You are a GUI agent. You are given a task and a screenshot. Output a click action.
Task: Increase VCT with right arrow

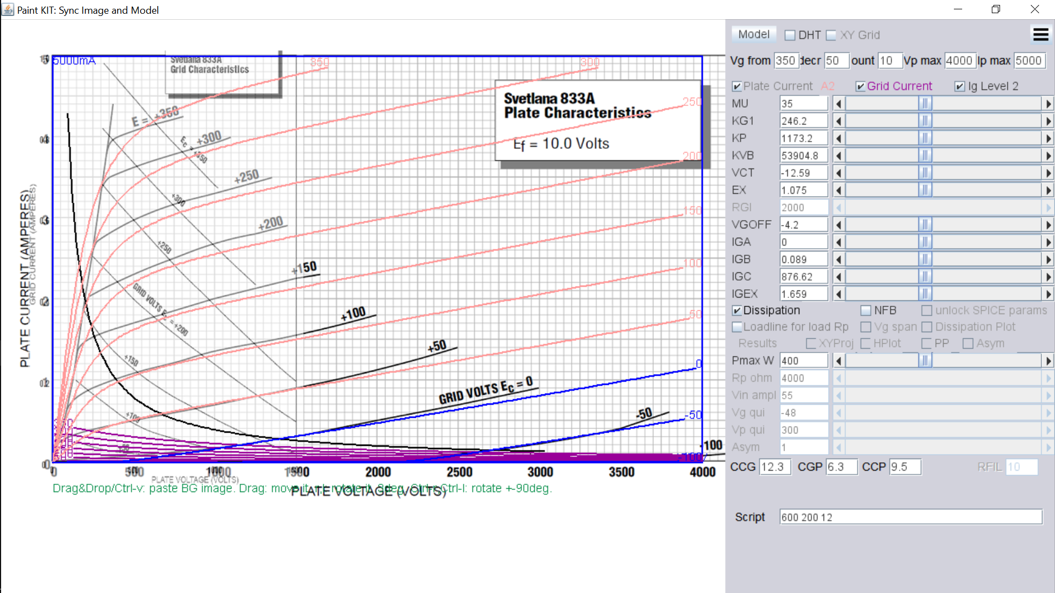pos(1048,173)
